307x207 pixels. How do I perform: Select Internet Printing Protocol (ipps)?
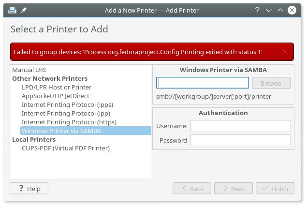pyautogui.click(x=67, y=104)
